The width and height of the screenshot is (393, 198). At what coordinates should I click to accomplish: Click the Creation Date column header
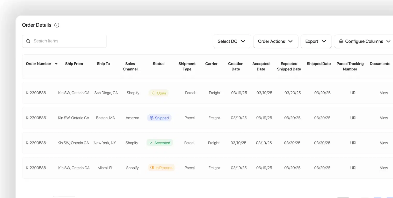(236, 66)
